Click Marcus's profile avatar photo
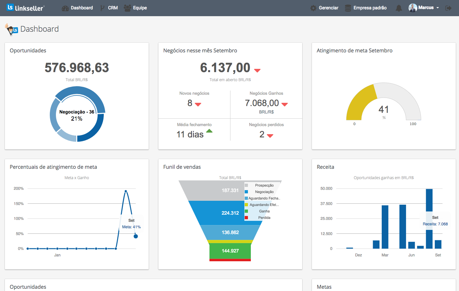The width and height of the screenshot is (459, 291). (413, 7)
